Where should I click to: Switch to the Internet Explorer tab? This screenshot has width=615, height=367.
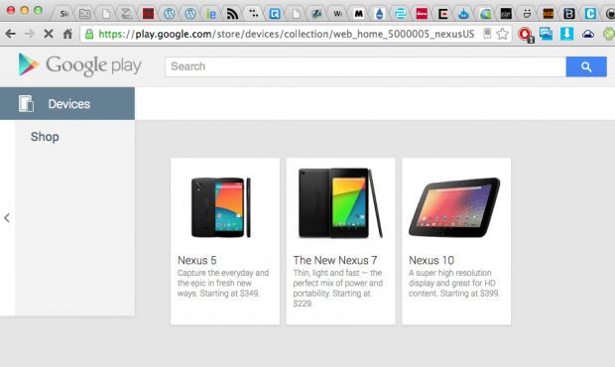pos(211,14)
